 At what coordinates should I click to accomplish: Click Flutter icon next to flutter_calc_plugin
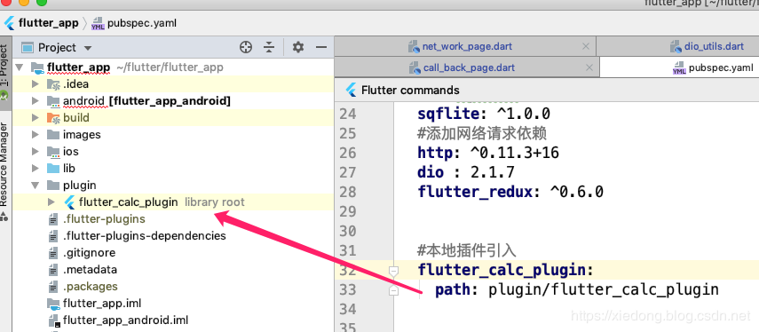coord(70,202)
